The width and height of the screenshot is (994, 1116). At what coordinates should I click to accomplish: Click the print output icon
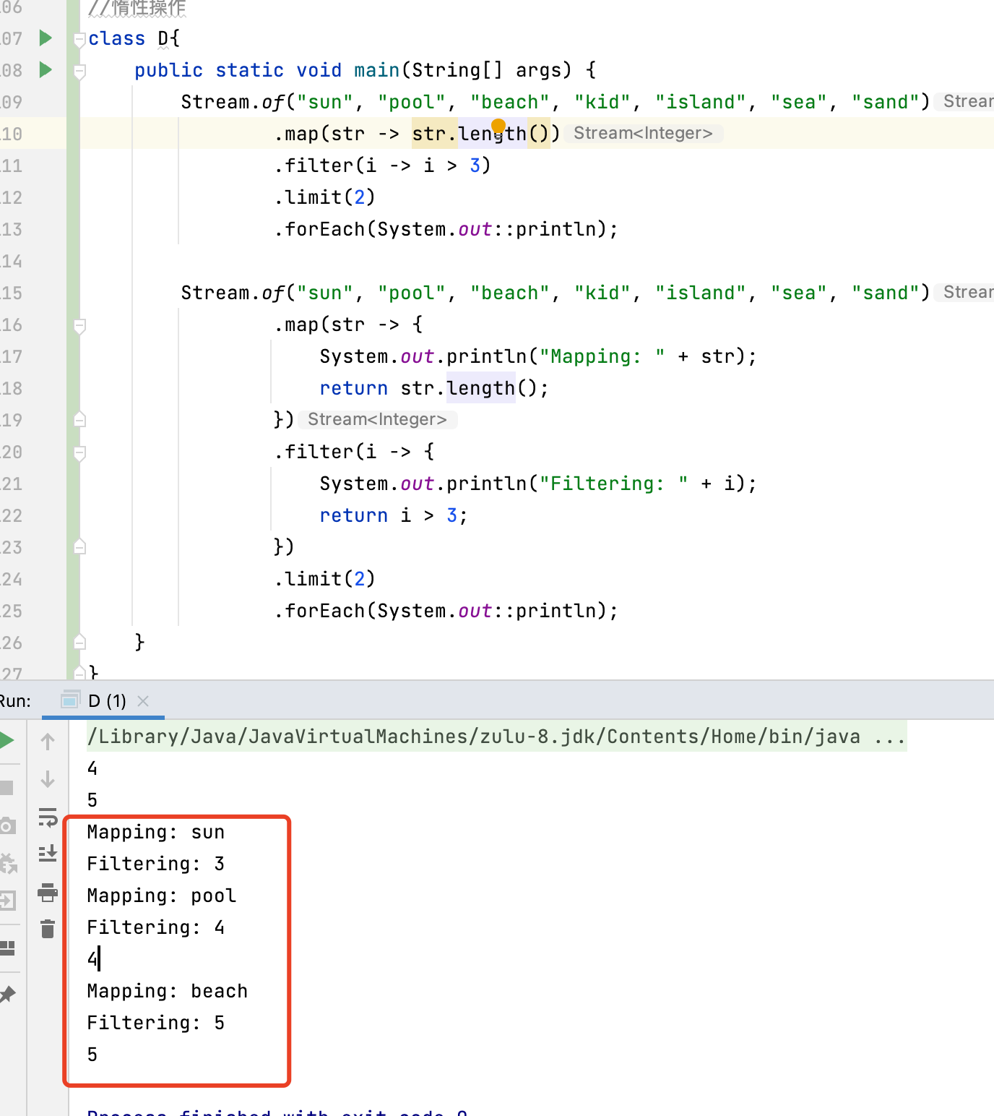click(x=48, y=893)
